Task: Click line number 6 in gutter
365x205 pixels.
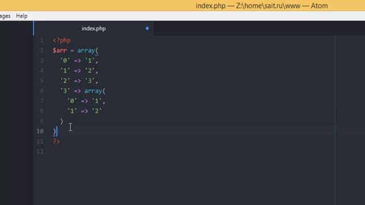Action: [x=42, y=91]
